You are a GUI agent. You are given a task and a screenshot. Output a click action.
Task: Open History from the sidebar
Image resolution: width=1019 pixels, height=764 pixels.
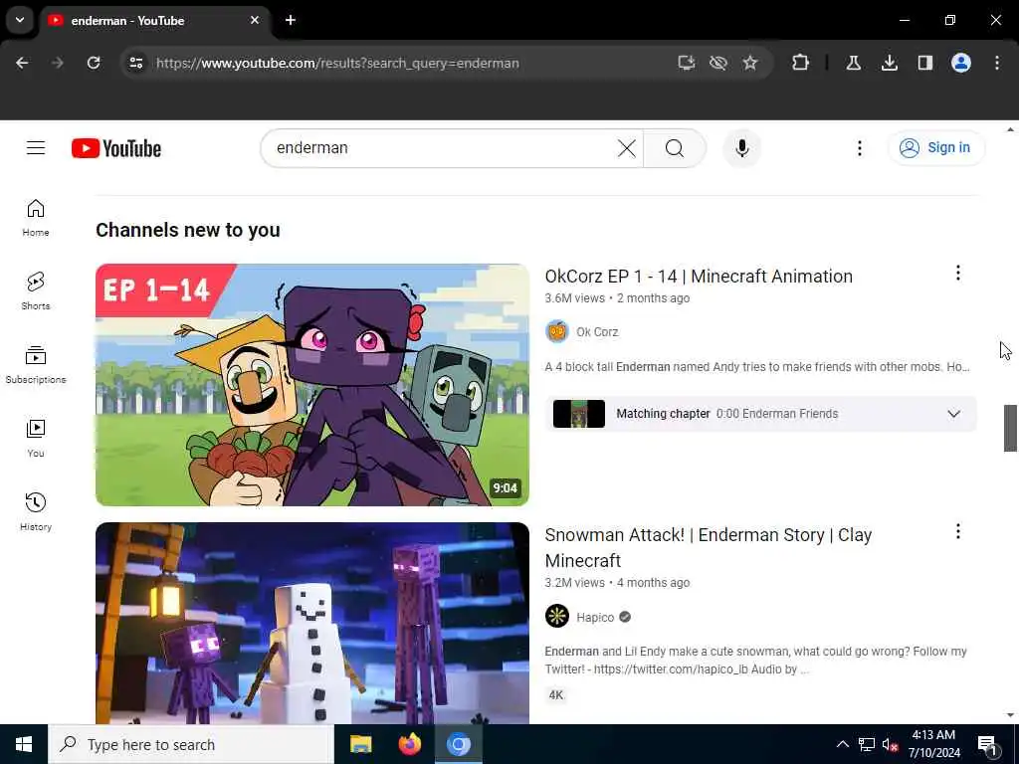point(36,512)
